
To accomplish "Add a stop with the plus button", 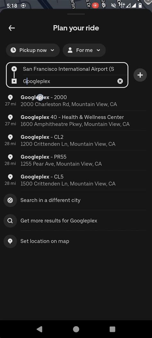I will tap(140, 75).
